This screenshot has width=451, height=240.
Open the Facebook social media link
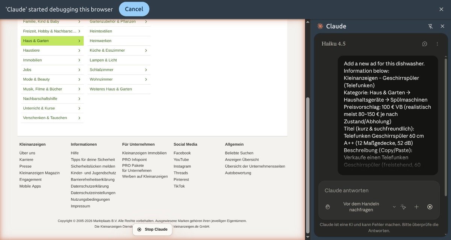pyautogui.click(x=182, y=153)
